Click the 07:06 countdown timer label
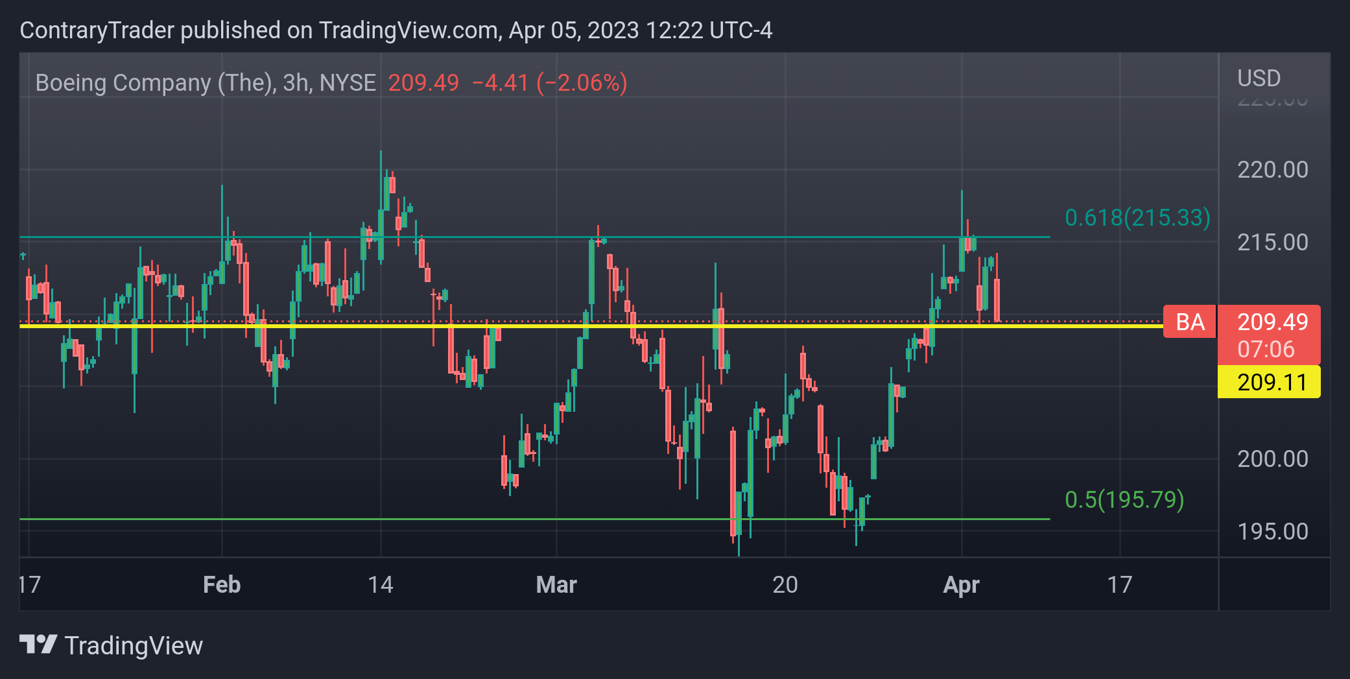The height and width of the screenshot is (679, 1350). click(1266, 350)
